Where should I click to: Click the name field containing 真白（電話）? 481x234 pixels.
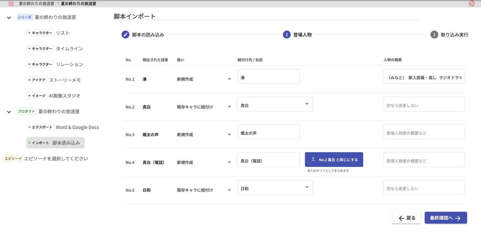coord(268,160)
